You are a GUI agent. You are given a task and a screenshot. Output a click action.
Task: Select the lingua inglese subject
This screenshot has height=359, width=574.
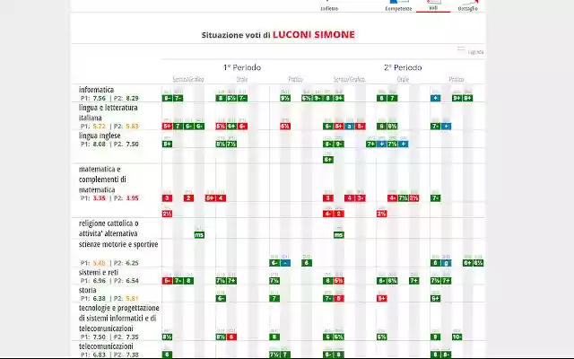point(100,136)
